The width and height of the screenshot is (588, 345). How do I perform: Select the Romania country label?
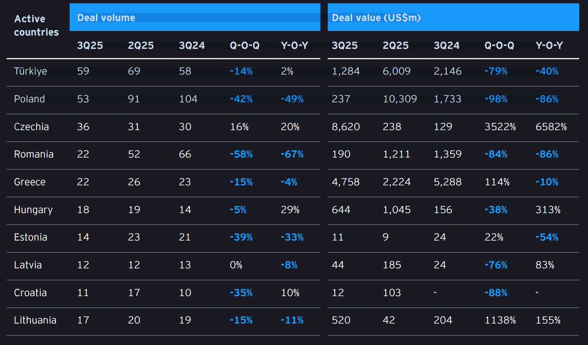(x=34, y=154)
